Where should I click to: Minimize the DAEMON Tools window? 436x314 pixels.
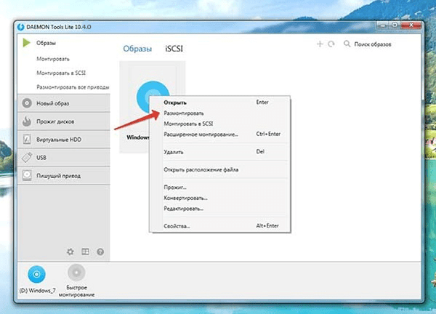point(383,25)
